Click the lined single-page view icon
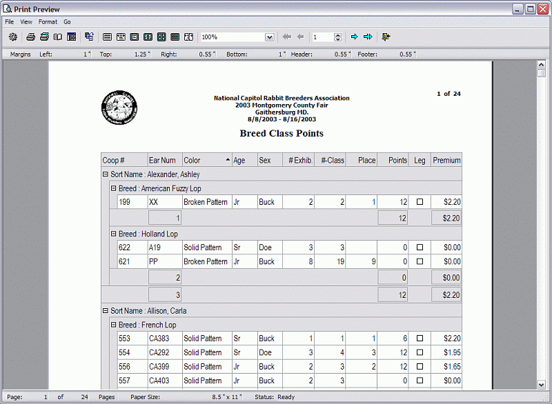This screenshot has height=404, width=552. coord(108,37)
